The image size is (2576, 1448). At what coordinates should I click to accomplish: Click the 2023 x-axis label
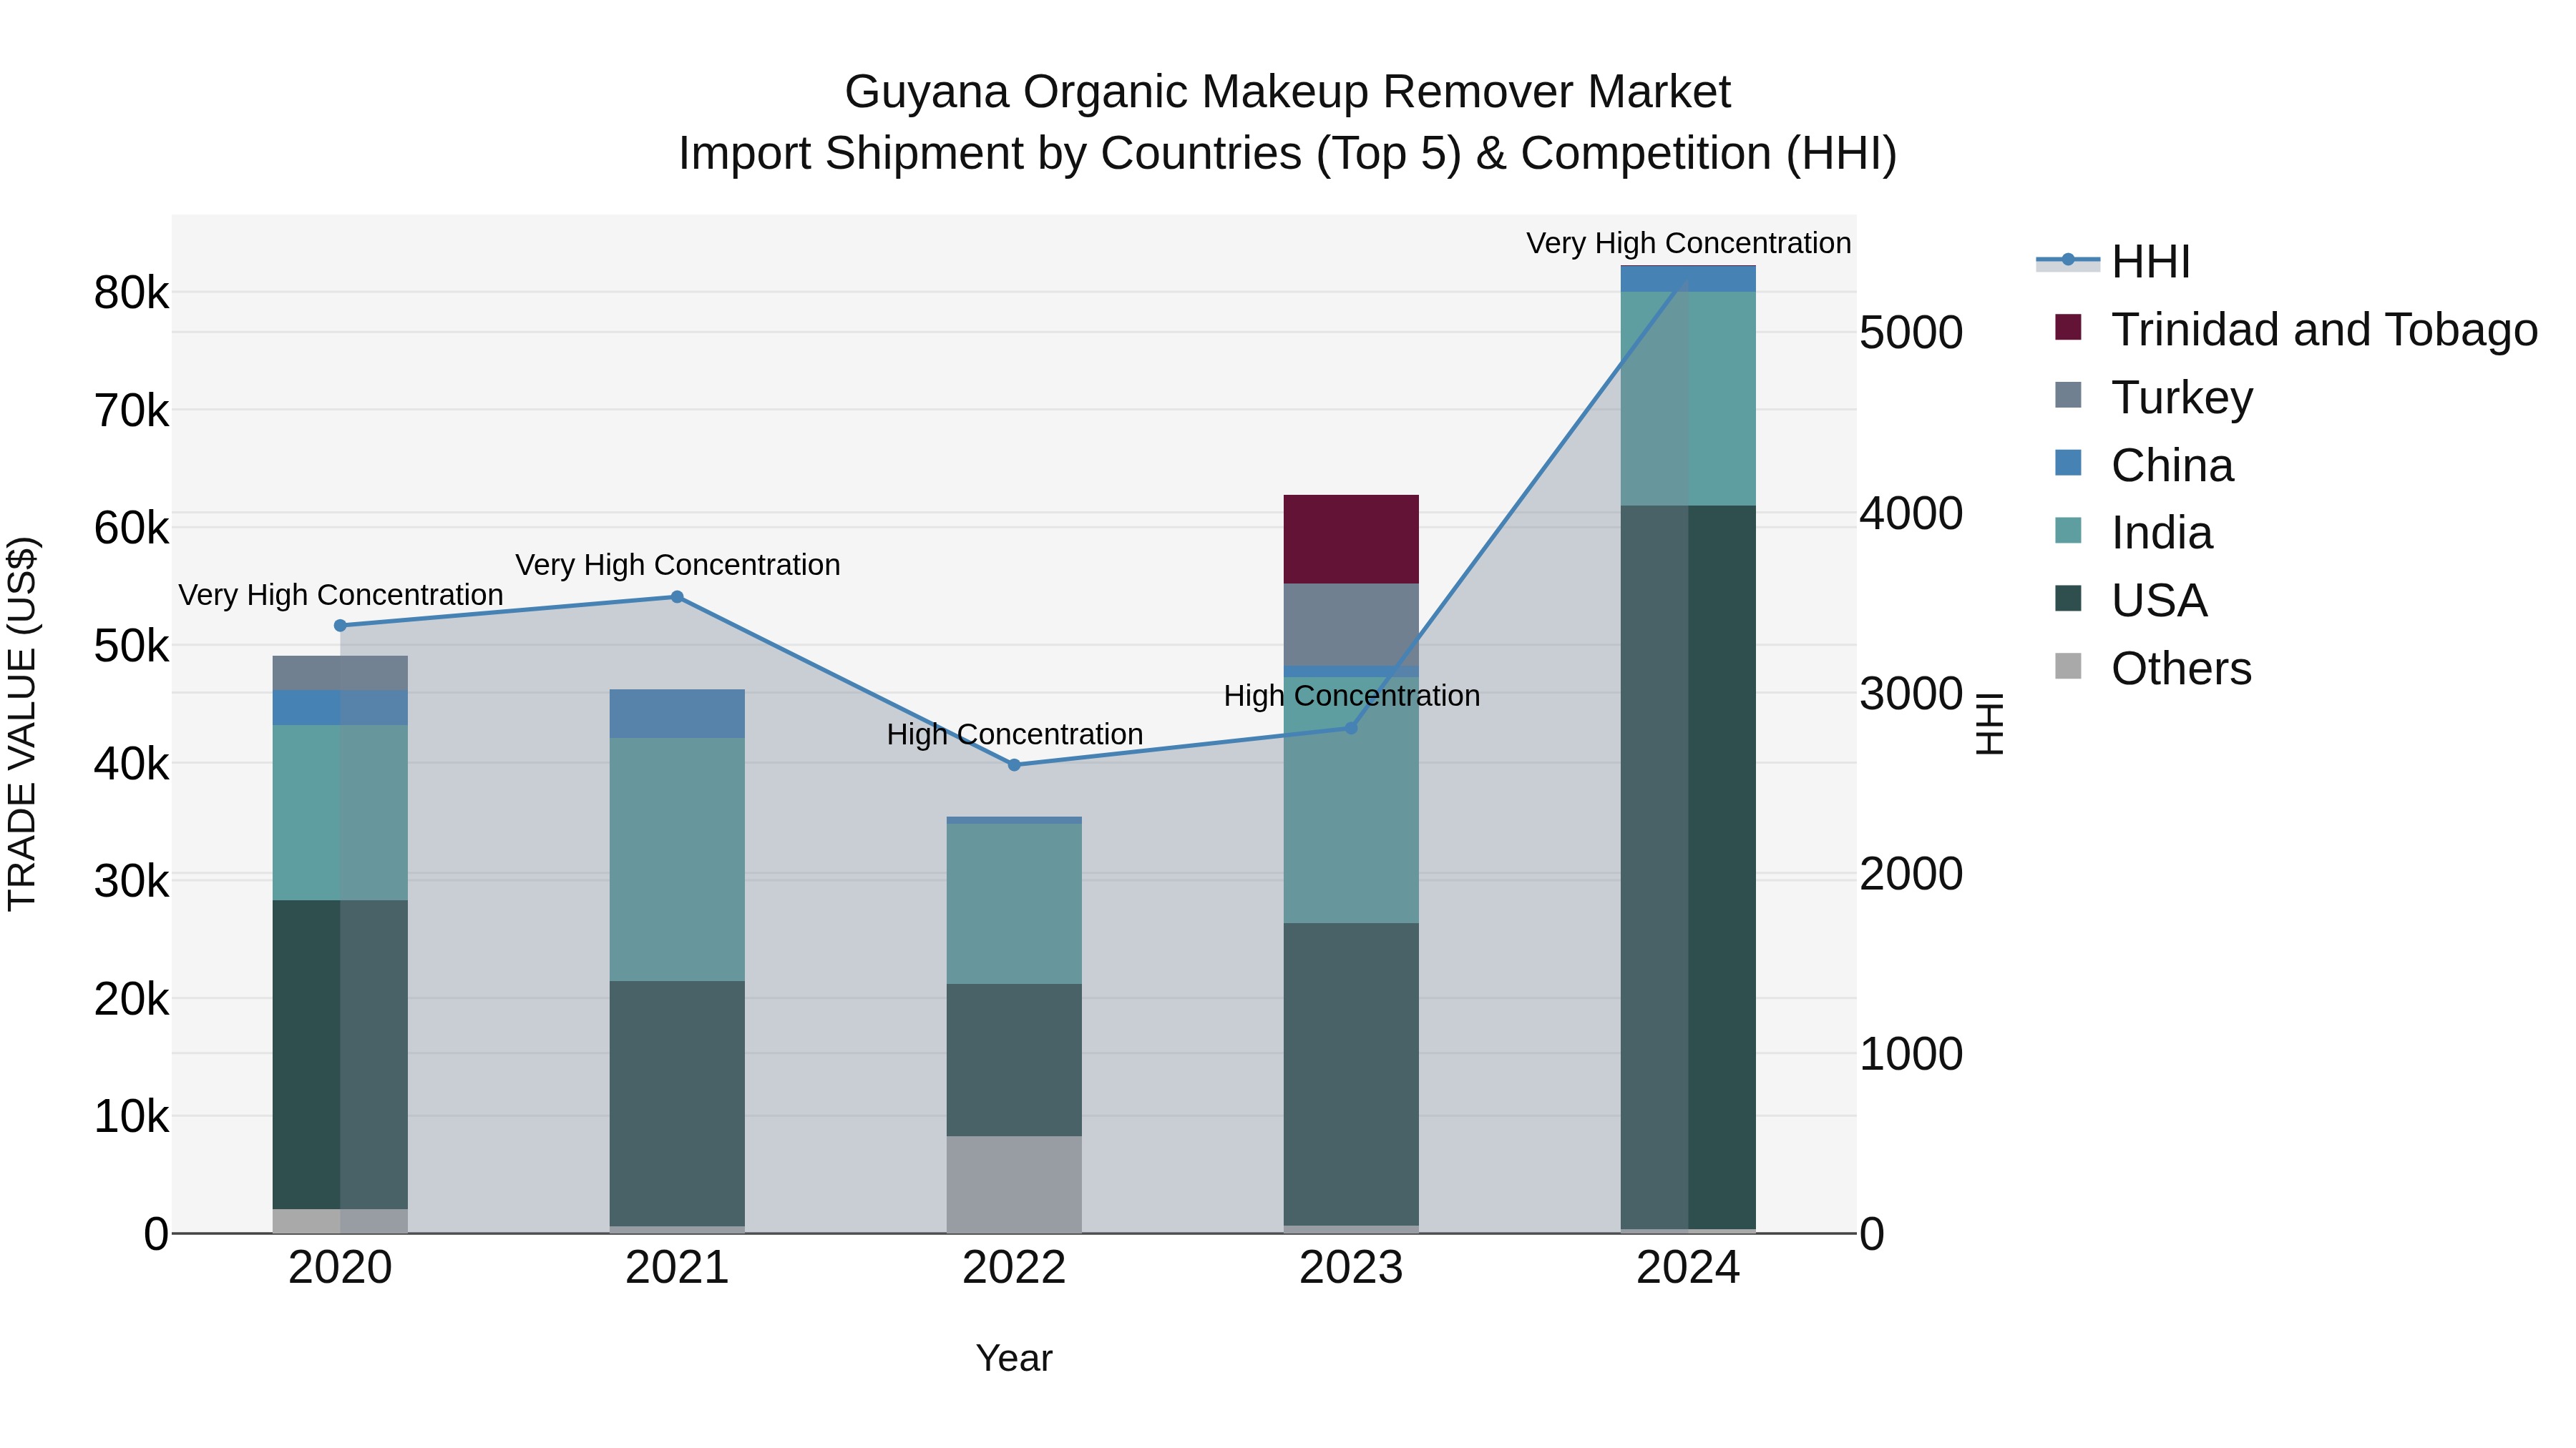pyautogui.click(x=1351, y=1268)
